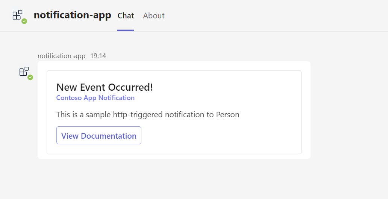Open the About tab
Screen dimensions: 388x199
coord(154,16)
